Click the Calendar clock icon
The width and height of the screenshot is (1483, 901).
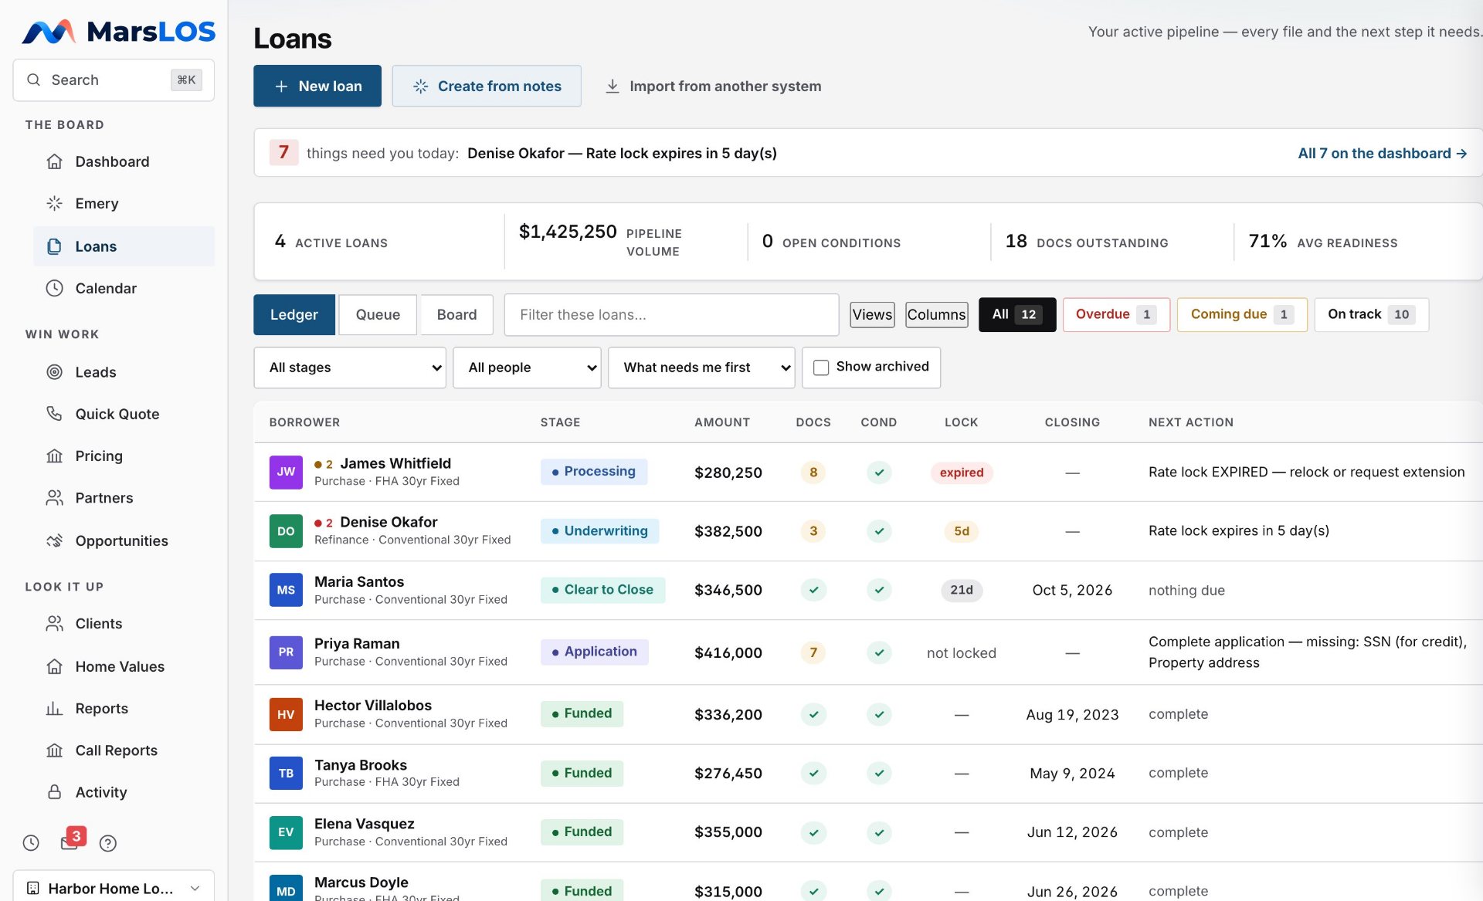tap(54, 288)
